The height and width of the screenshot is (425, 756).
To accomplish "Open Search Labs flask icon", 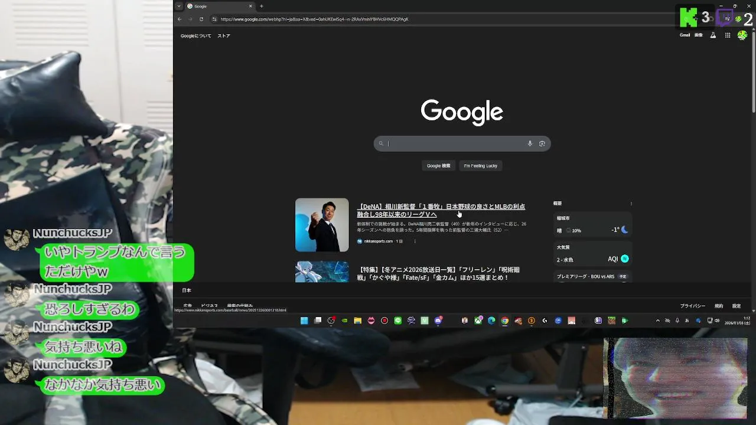I will click(x=713, y=35).
